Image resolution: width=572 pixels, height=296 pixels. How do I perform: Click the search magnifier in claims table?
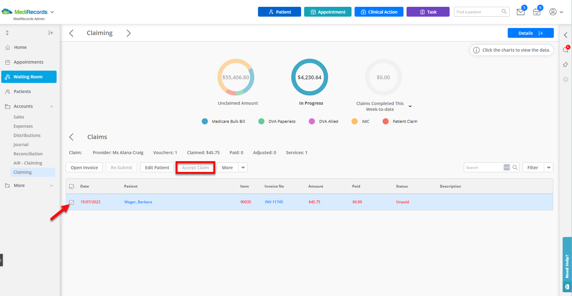[x=515, y=167]
